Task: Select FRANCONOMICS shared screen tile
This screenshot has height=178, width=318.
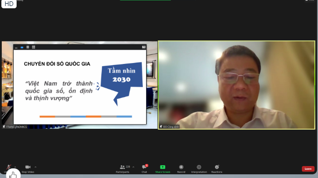Action: [x=80, y=85]
